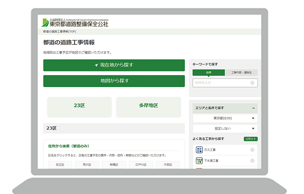Select the 住所 search tab

209,72
